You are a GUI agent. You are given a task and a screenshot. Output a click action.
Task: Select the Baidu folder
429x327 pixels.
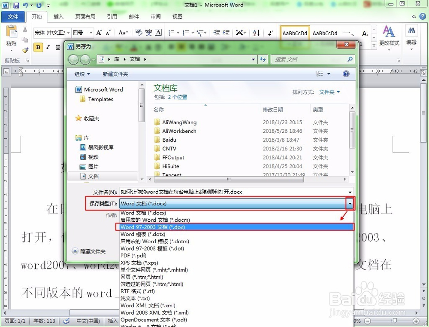[x=169, y=140]
